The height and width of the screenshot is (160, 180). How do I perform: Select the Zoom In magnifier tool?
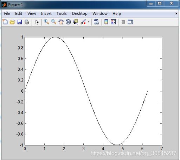coord(46,22)
